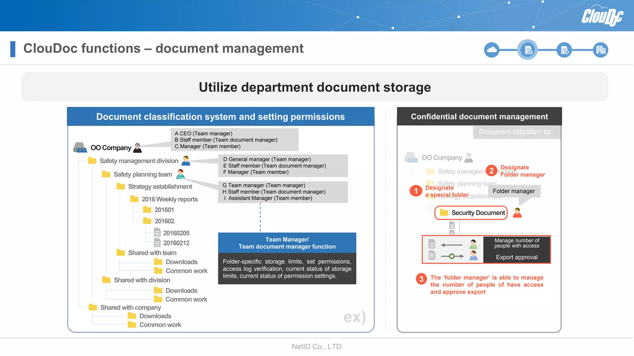The height and width of the screenshot is (356, 634).
Task: Open Common work folder under Shared with division
Action: [180, 299]
